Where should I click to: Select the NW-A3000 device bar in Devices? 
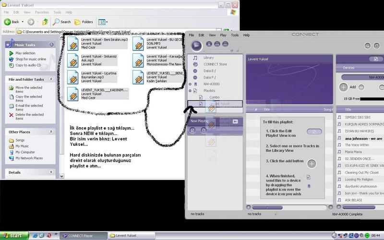click(x=362, y=77)
